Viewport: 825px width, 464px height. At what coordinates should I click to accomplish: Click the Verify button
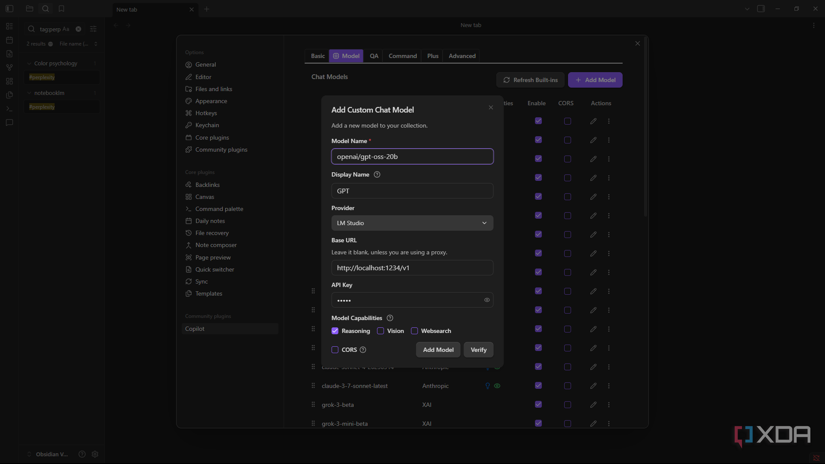479,350
